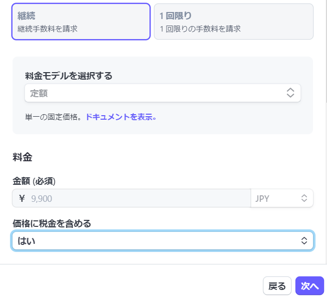This screenshot has width=327, height=303.
Task: Click the chevron arrows in the 定額 selector
Action: pos(290,93)
